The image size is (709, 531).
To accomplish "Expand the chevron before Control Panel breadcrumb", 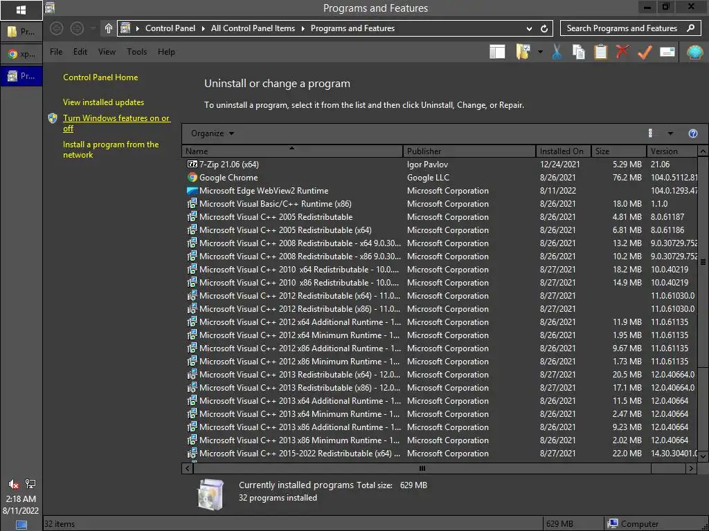I will click(x=138, y=28).
